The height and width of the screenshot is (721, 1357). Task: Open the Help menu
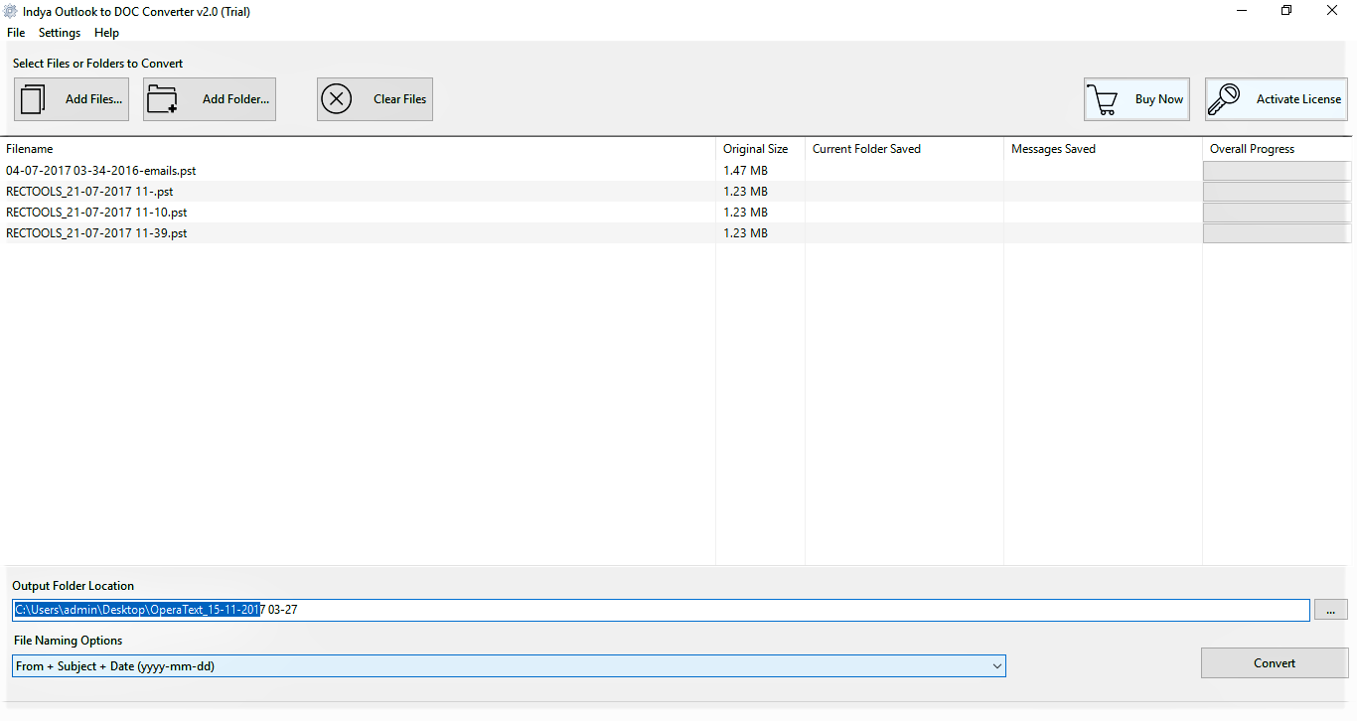coord(106,33)
